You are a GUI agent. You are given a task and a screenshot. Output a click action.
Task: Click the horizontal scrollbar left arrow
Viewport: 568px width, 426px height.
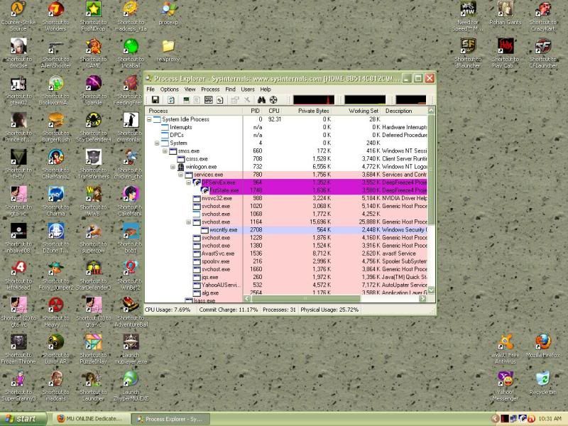click(247, 298)
